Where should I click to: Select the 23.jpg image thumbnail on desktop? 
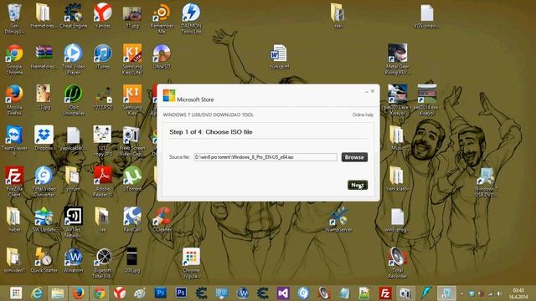[44, 97]
